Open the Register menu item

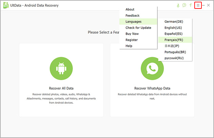pyautogui.click(x=138, y=40)
